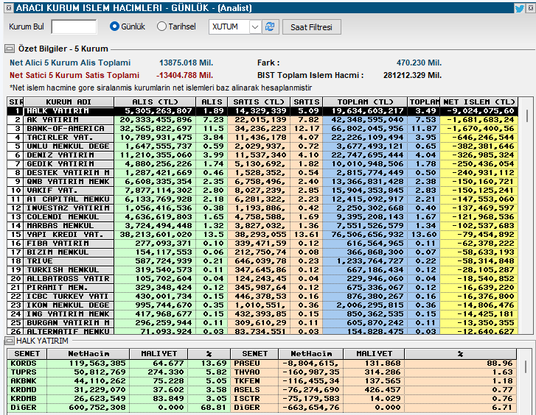Click the Fark value 470.230 Mil.

tap(419, 63)
